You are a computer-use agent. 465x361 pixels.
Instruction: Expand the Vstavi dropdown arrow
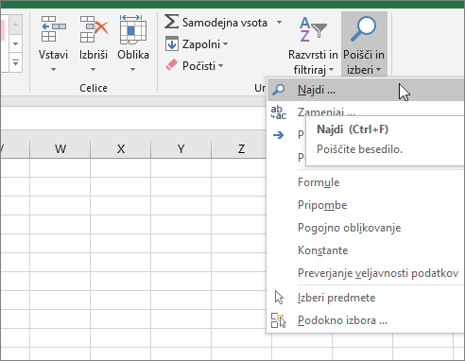53,69
